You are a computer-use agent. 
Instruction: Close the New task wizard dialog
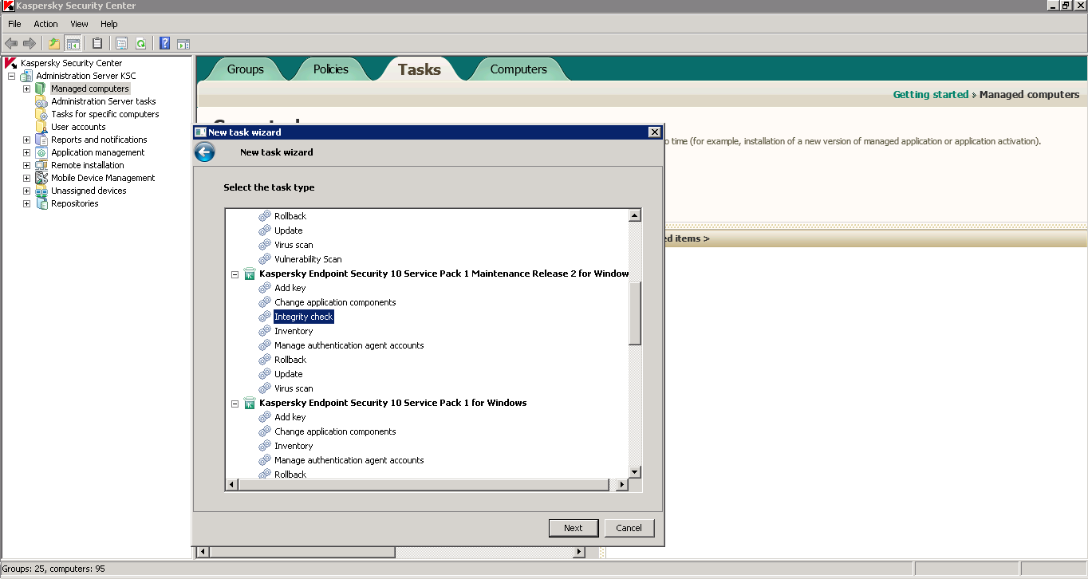click(x=655, y=132)
